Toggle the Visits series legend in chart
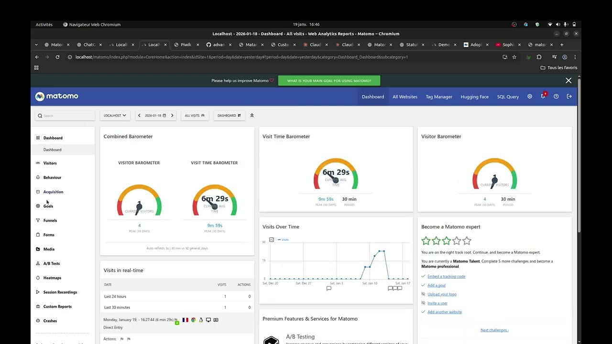The image size is (612, 344). tap(284, 239)
